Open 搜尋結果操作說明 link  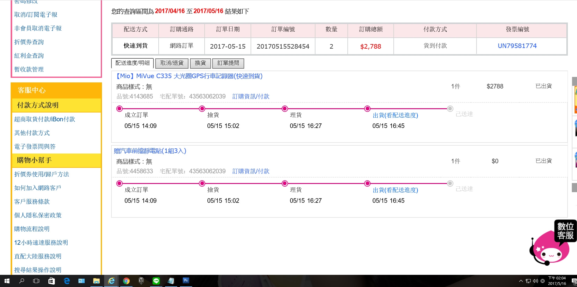pyautogui.click(x=38, y=270)
